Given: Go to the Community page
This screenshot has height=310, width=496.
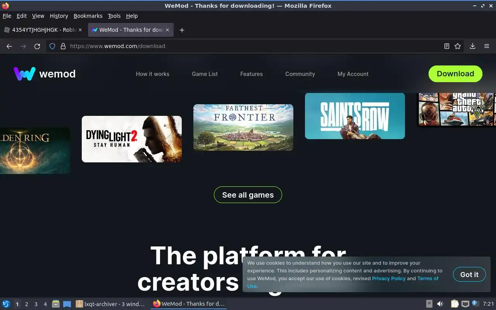Looking at the screenshot, I should 300,74.
